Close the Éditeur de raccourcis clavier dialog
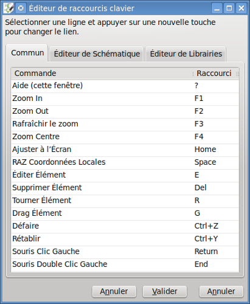 click(241, 9)
